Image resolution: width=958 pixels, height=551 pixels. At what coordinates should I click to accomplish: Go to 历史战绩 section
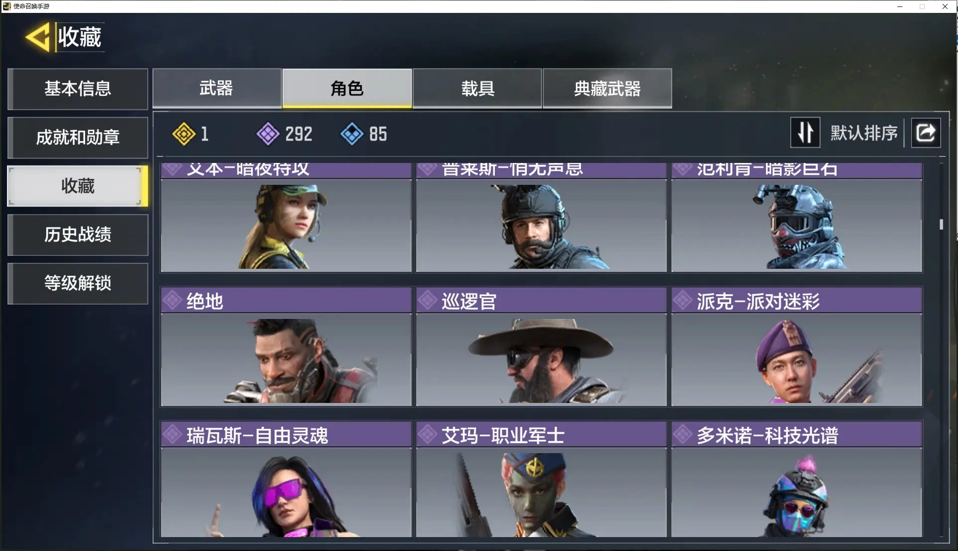[x=78, y=235]
